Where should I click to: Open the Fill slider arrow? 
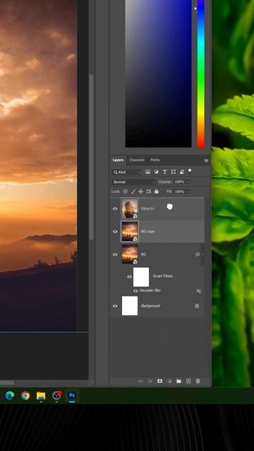(188, 192)
